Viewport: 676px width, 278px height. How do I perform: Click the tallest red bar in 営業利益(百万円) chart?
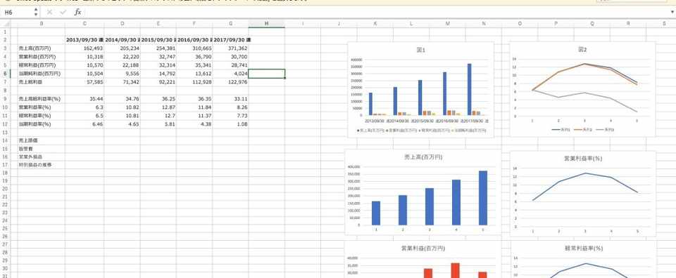(455, 270)
